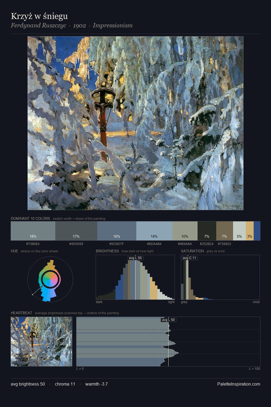The width and height of the screenshot is (271, 407).
Task: Click the 7% near-black swatch #252B24
Action: click(207, 231)
